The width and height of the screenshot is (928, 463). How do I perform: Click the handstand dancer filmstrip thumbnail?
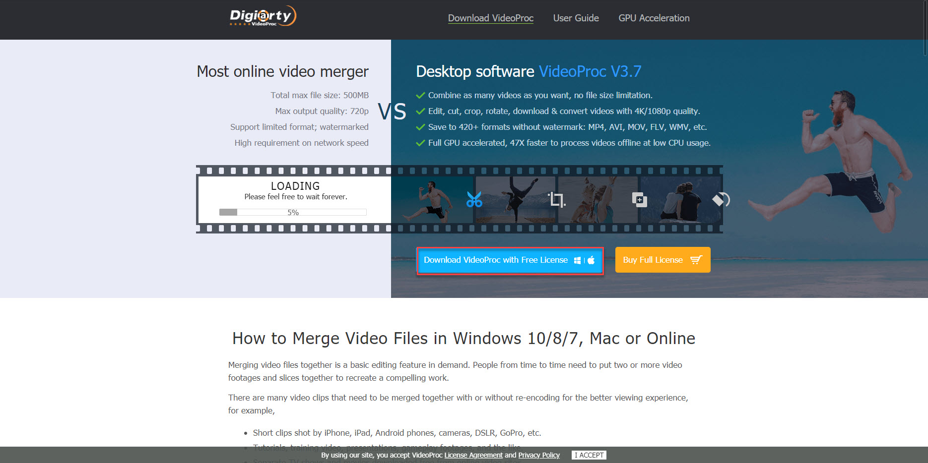tap(516, 200)
